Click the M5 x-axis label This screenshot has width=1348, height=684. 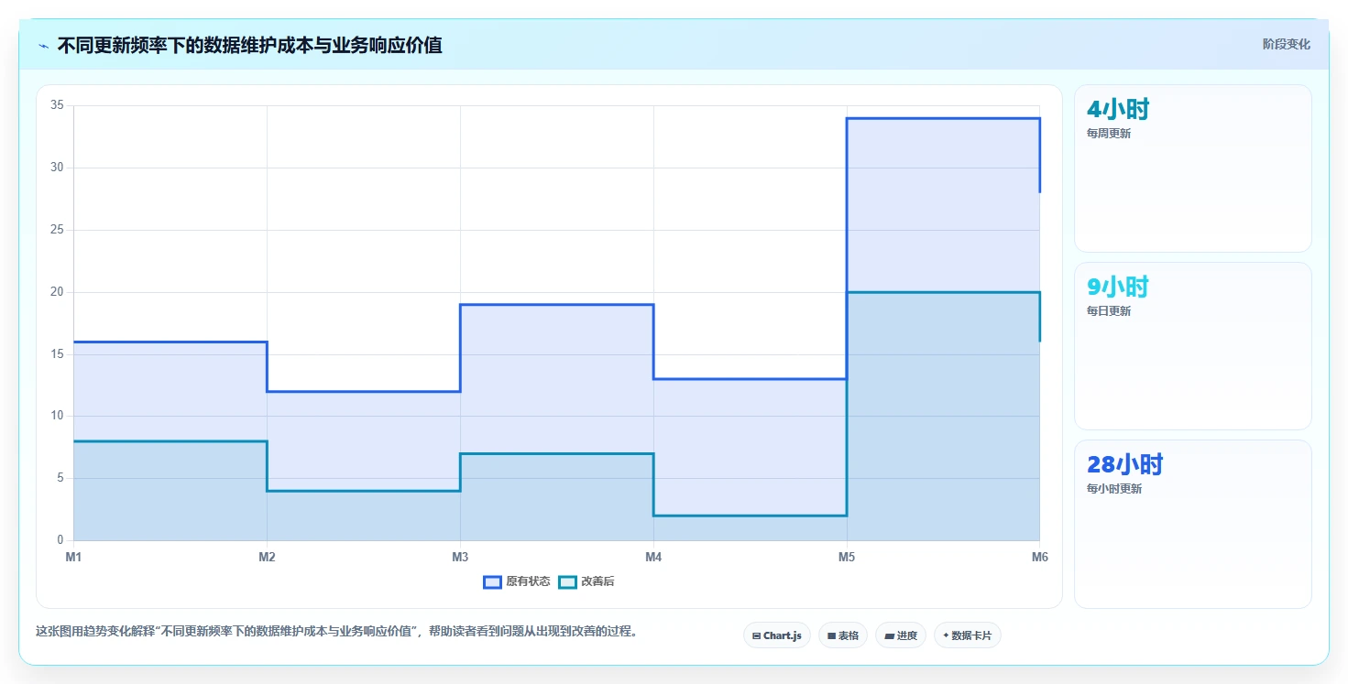[x=847, y=557]
